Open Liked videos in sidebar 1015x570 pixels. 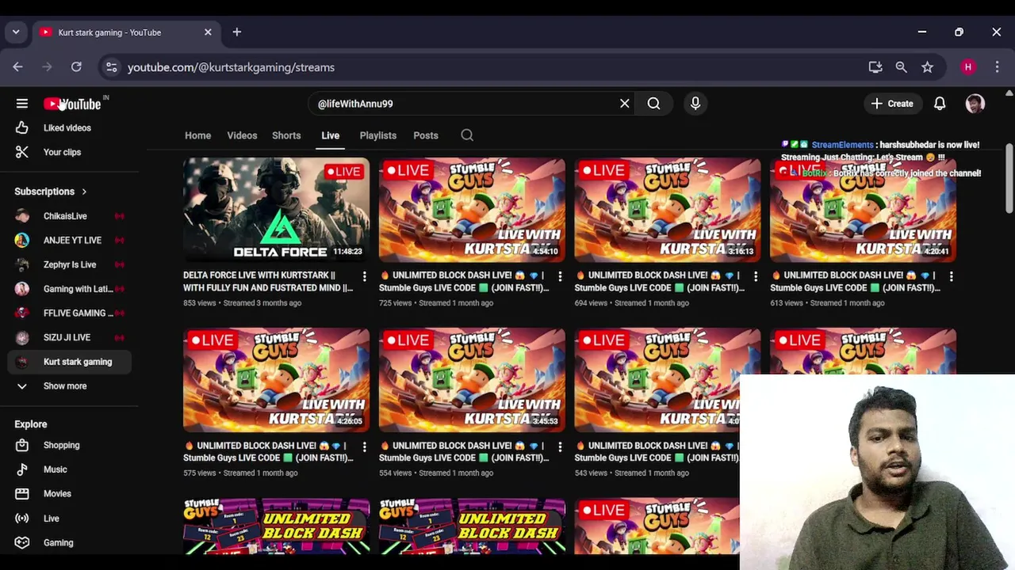pos(70,127)
